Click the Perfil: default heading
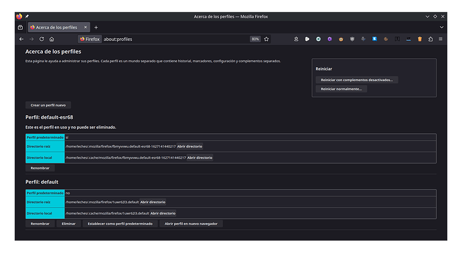The width and height of the screenshot is (462, 258). [x=42, y=182]
